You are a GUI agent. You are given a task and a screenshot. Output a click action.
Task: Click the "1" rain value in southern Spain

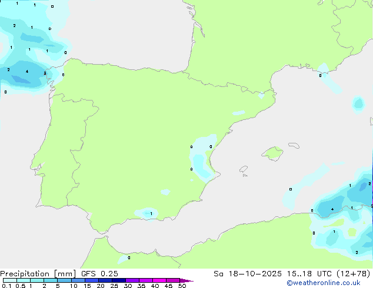click(x=151, y=213)
